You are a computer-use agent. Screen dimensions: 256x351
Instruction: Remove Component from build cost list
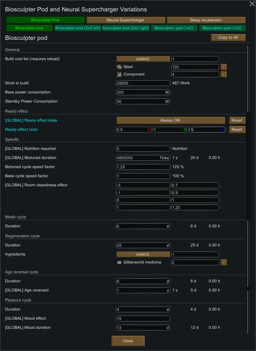[x=224, y=74]
